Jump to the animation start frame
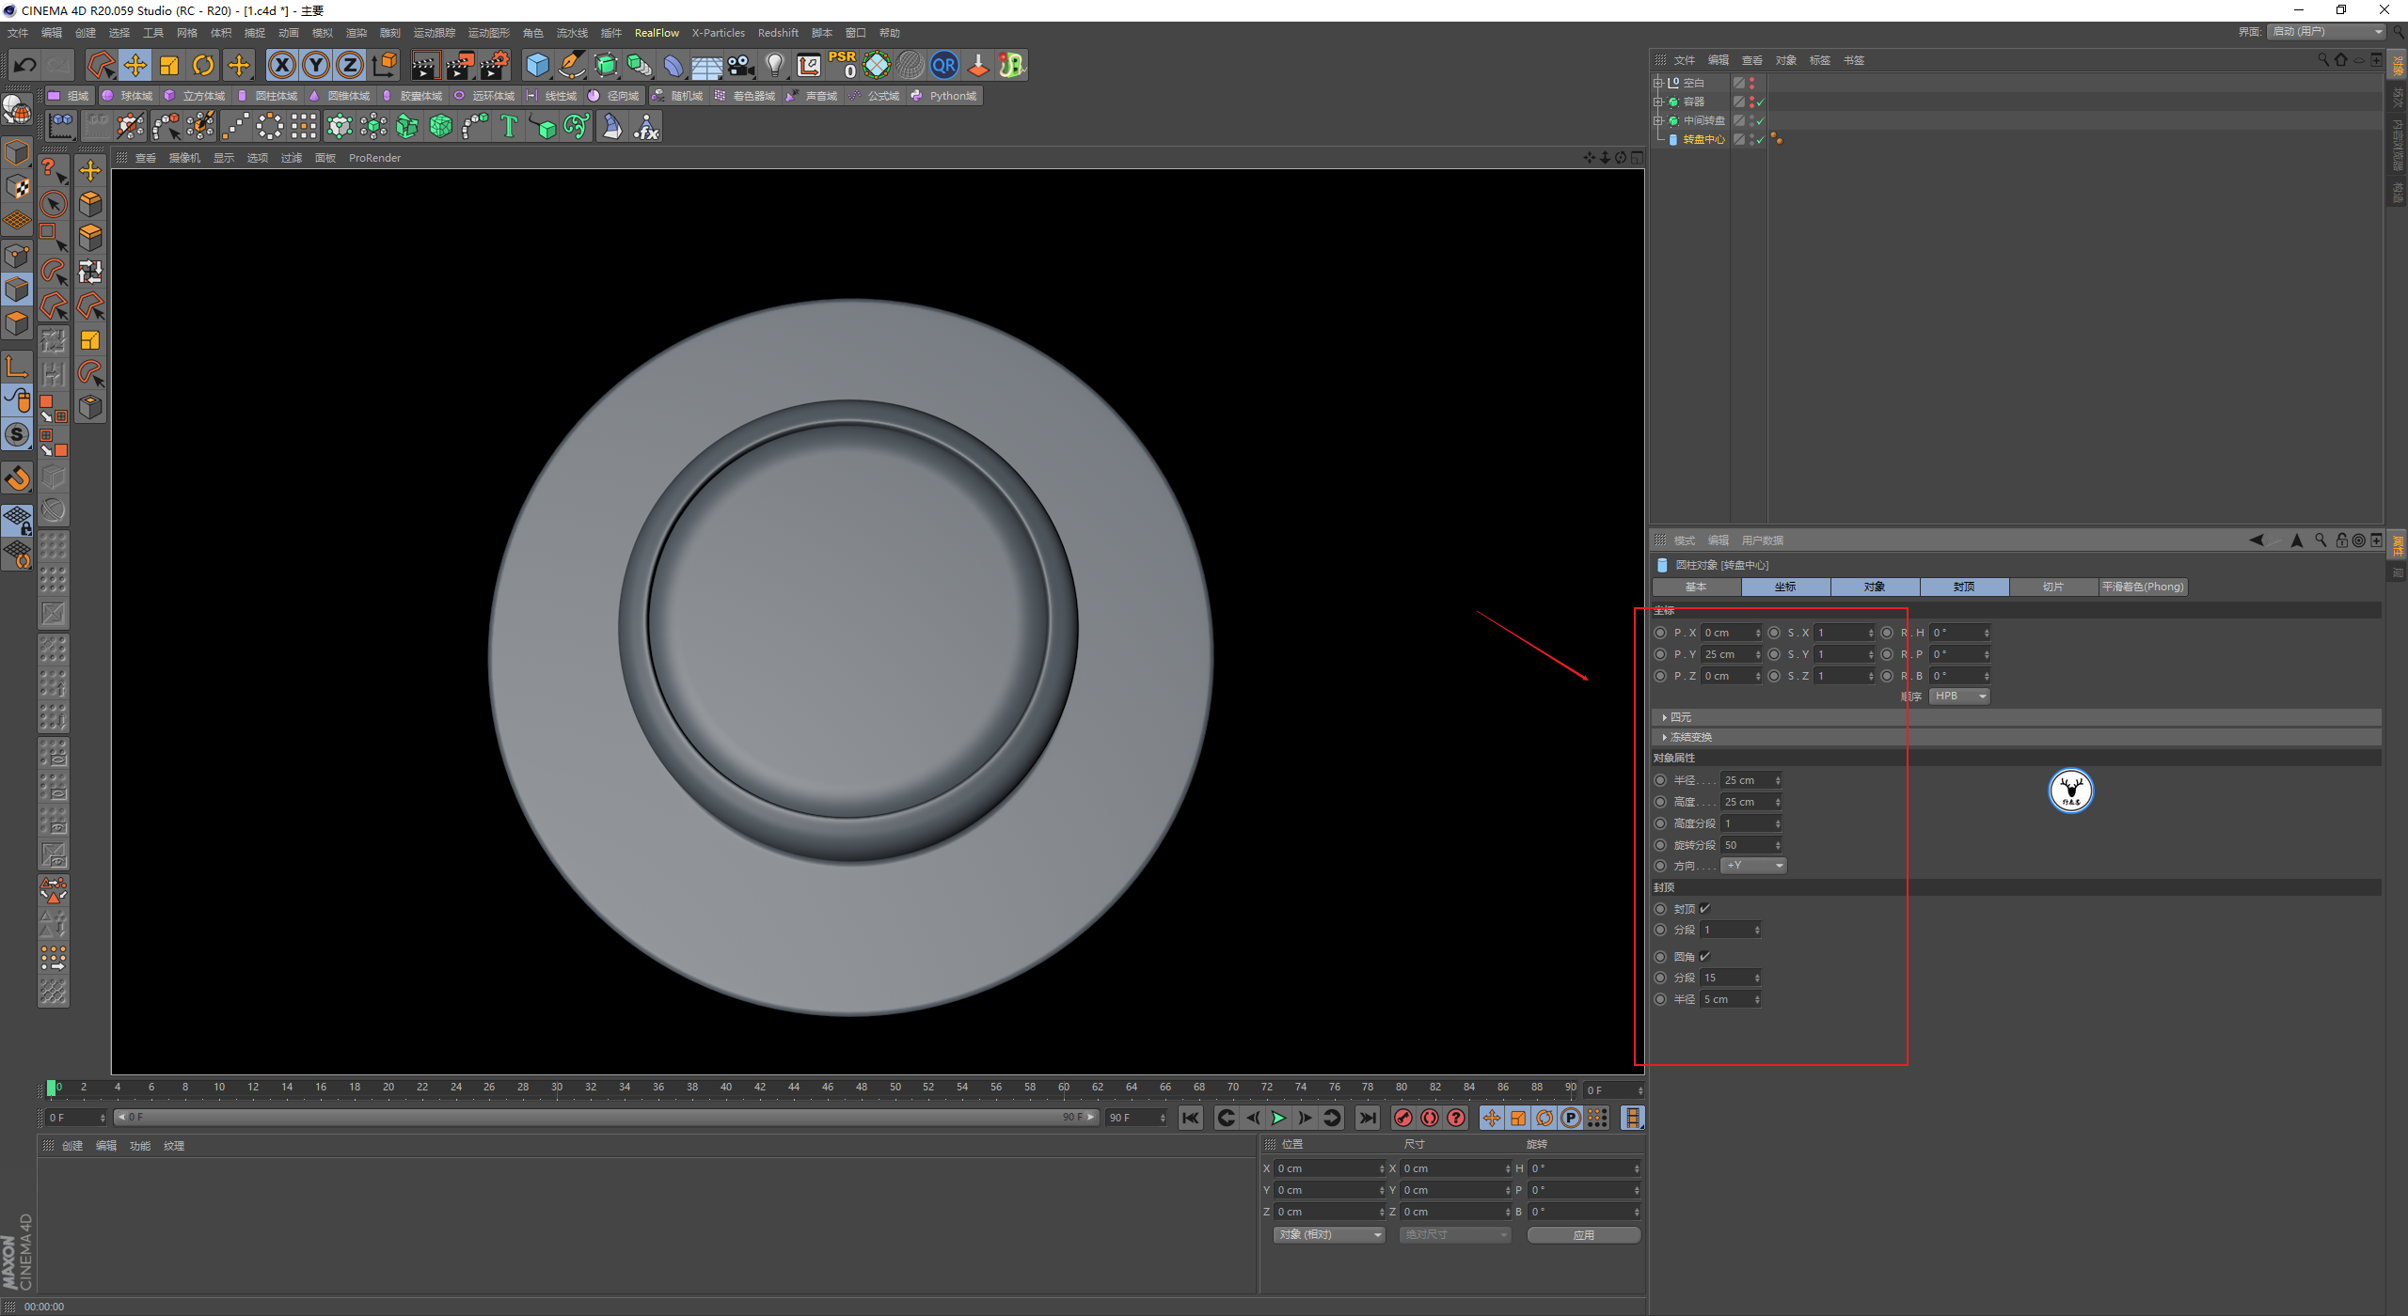Viewport: 2408px width, 1316px height. [1191, 1118]
